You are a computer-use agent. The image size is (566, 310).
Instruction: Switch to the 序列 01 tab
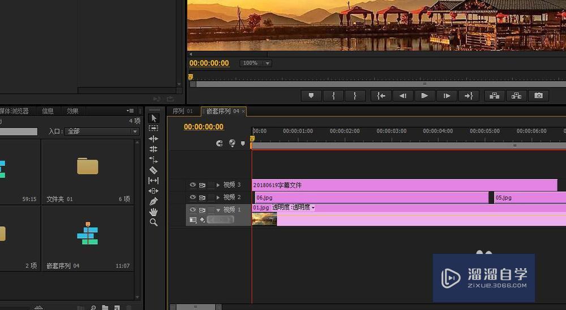pos(182,111)
